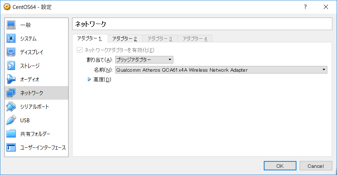Go to オーディオ settings
The height and width of the screenshot is (175, 337).
(36, 79)
